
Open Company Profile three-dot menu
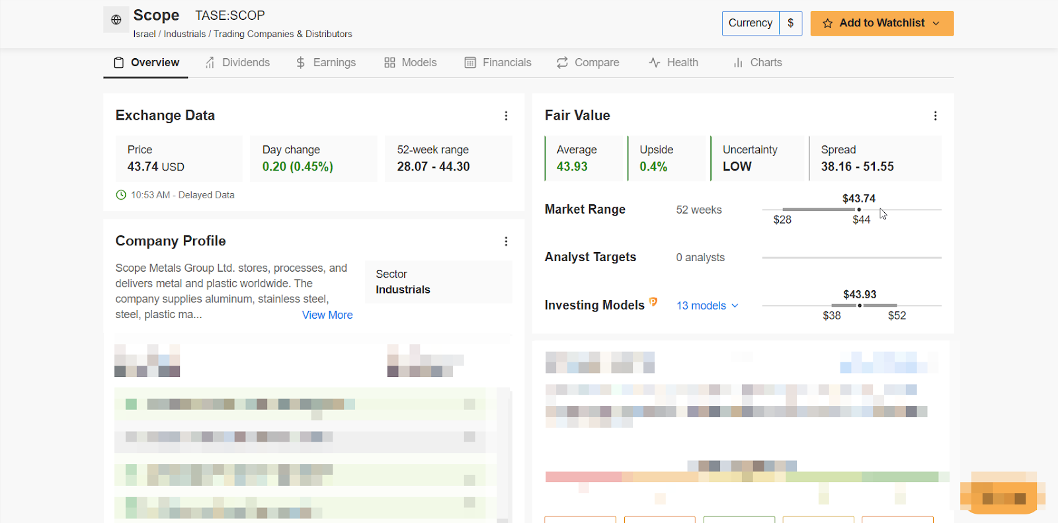507,241
